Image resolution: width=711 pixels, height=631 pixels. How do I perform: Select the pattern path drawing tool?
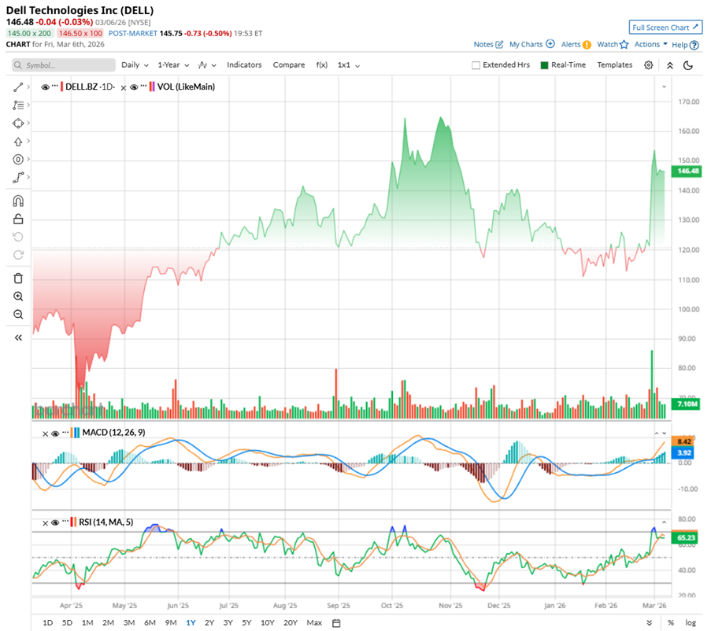(x=17, y=178)
